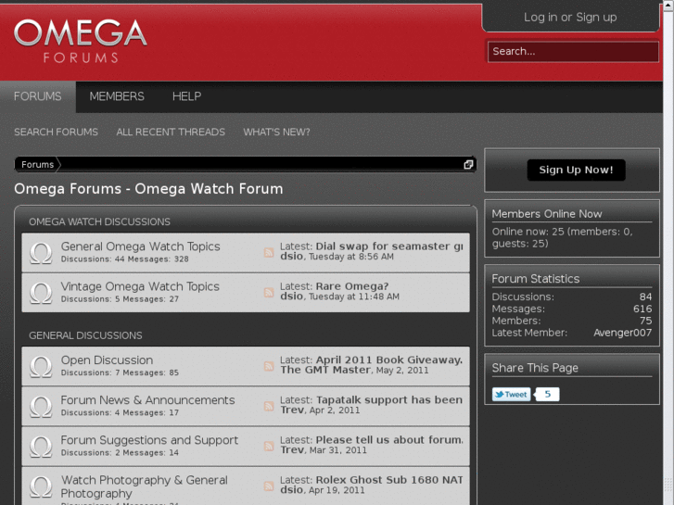Focus the Search input field
Screen dimensions: 674x505
573,52
